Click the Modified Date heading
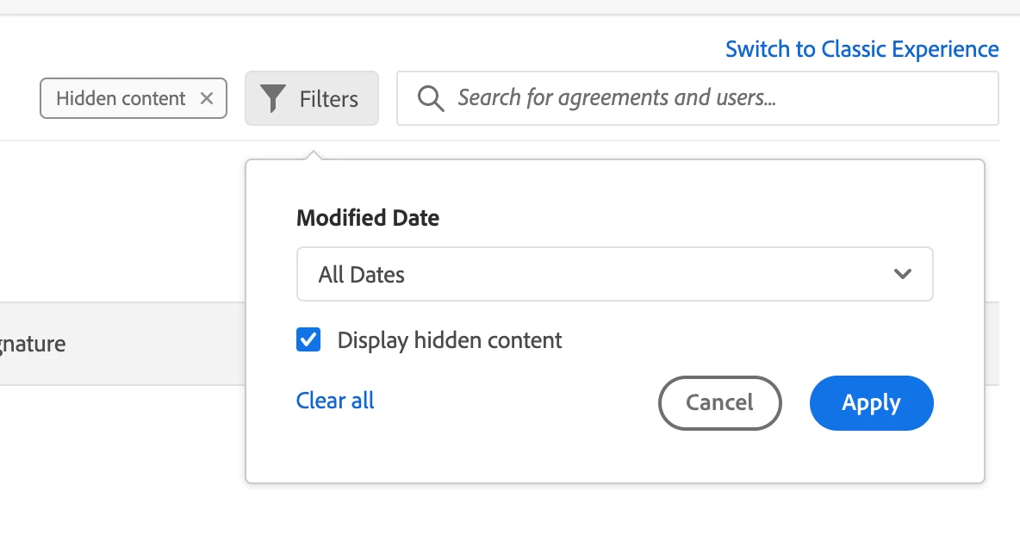 tap(368, 218)
